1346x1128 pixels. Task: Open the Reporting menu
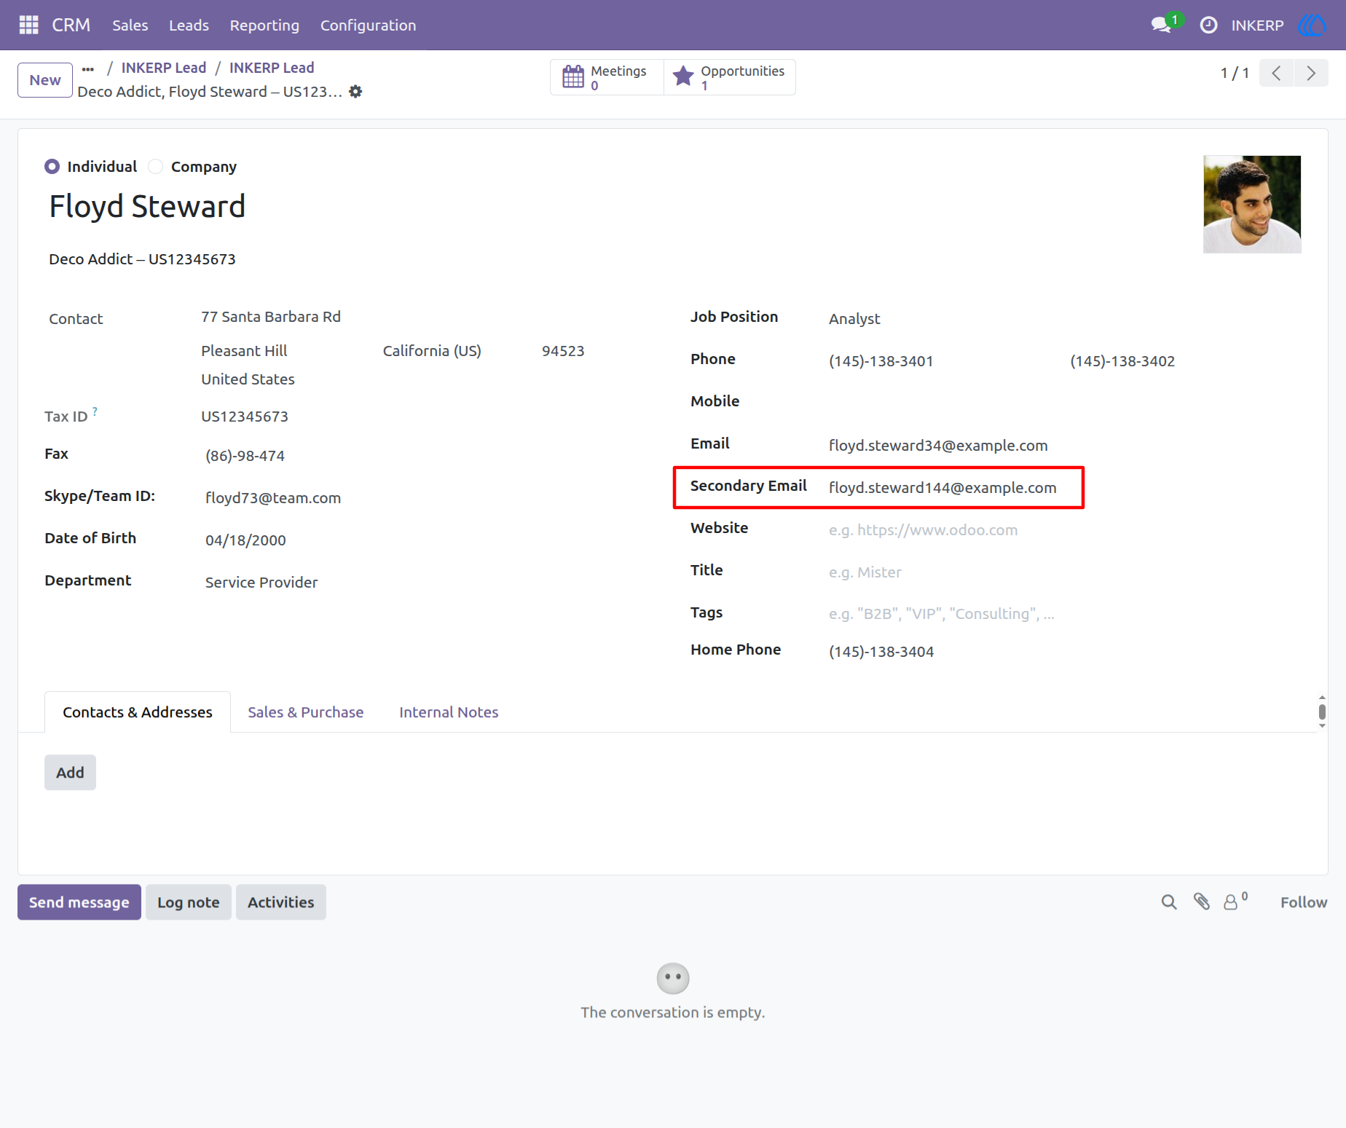(x=264, y=25)
